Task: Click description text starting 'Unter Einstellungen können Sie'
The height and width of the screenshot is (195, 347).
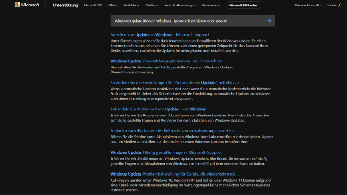Action: (x=189, y=46)
